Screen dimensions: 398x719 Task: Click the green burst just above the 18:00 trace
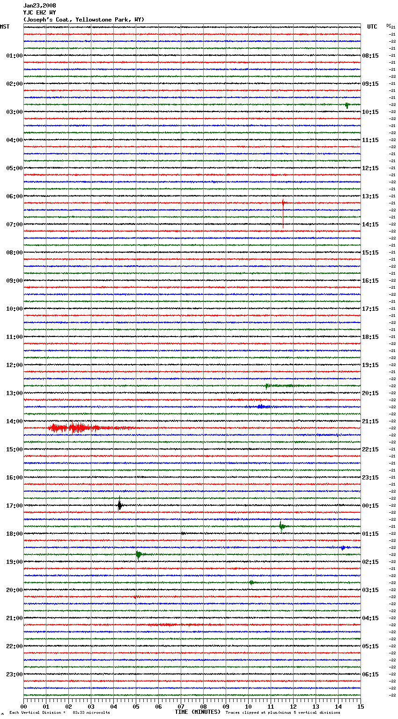(282, 526)
